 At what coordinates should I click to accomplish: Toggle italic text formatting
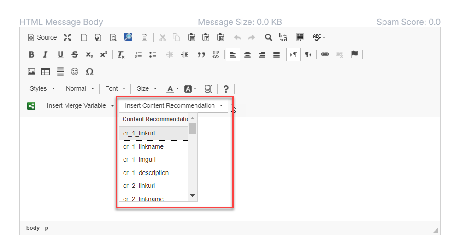(x=45, y=54)
